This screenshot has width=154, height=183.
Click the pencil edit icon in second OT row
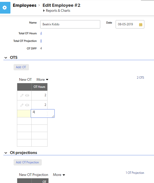coord(22,105)
